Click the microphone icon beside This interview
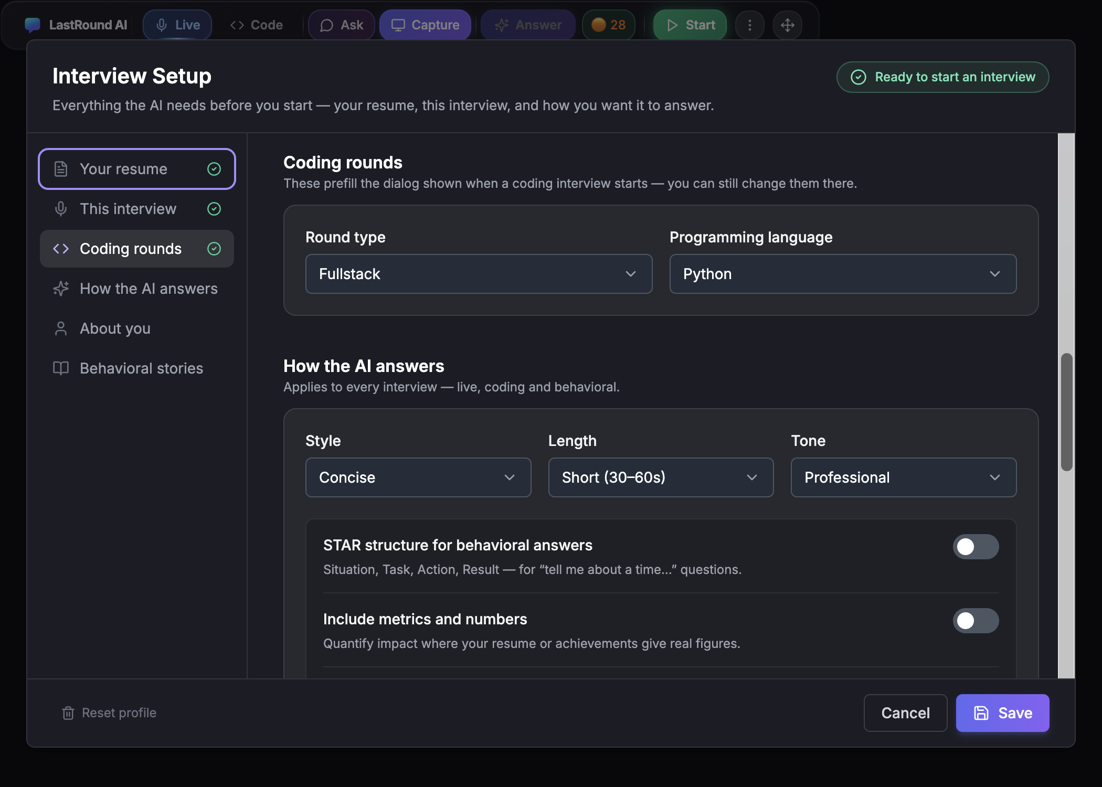1102x787 pixels. coord(61,209)
